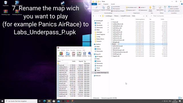This screenshot has width=183, height=103.
Task: Click Verknüpfung einfügen in the ribbon
Action: (x=118, y=11)
